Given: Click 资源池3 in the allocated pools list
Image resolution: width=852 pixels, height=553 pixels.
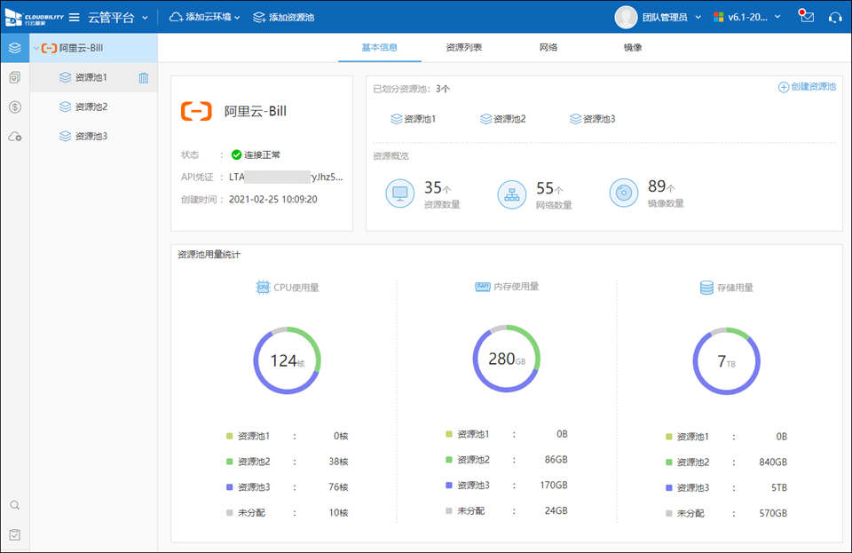Looking at the screenshot, I should click(x=592, y=119).
